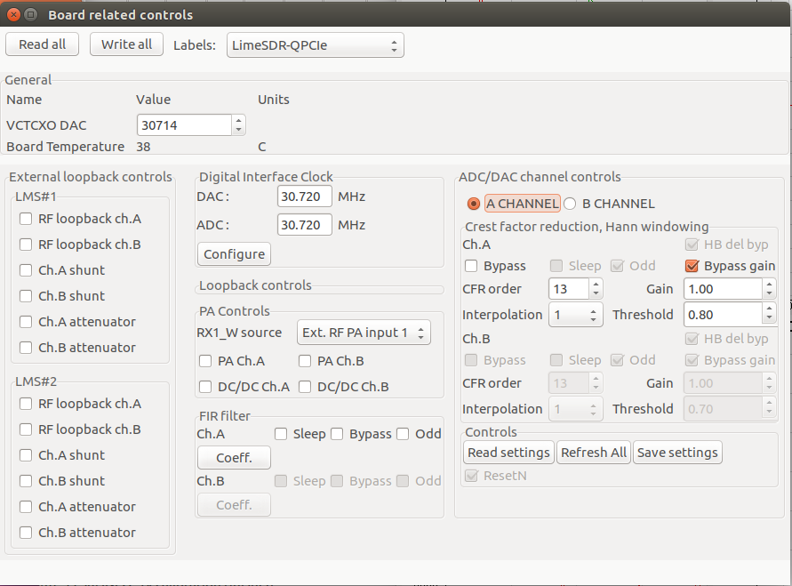Enable Ch.A attenuator under LMS#1
This screenshot has height=586, width=792.
25,322
